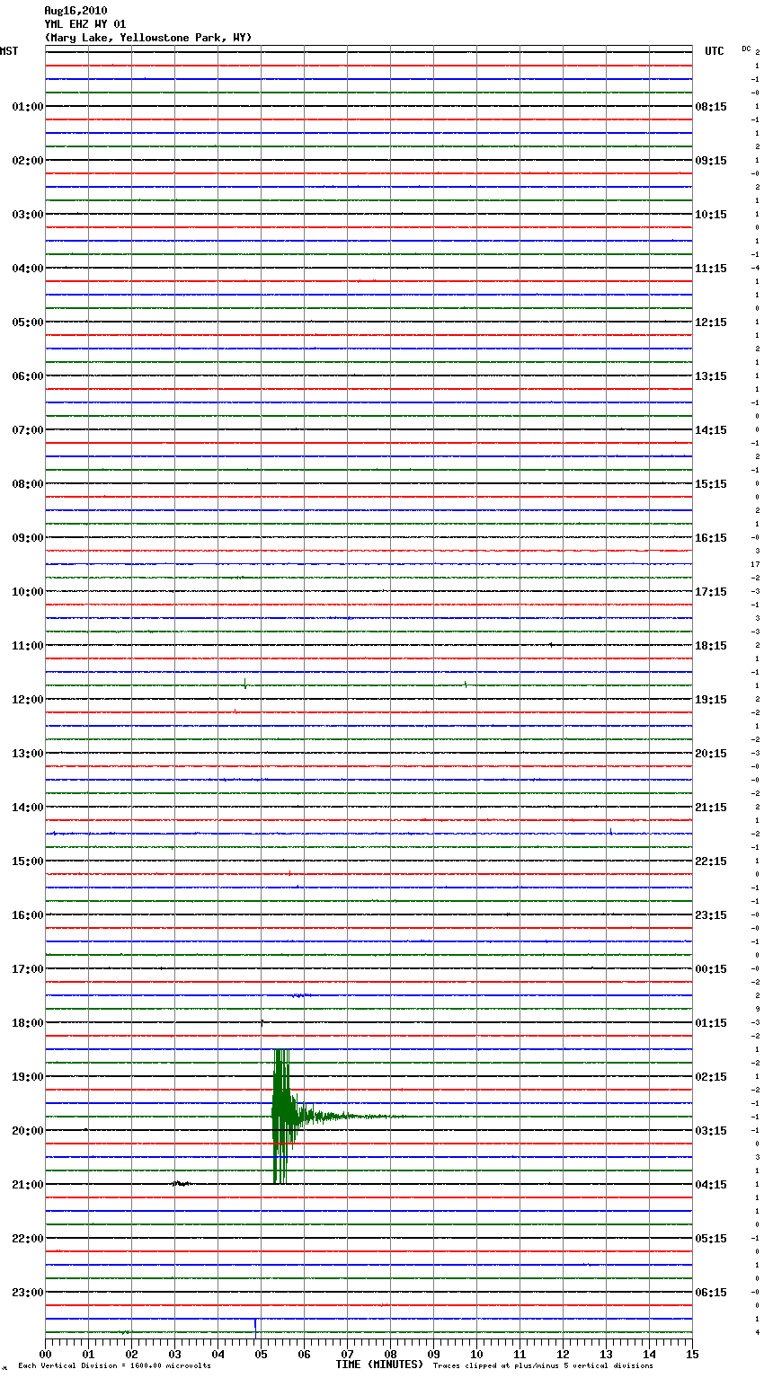Click the 12:15 UTC time label
The image size is (764, 1378).
(x=711, y=322)
